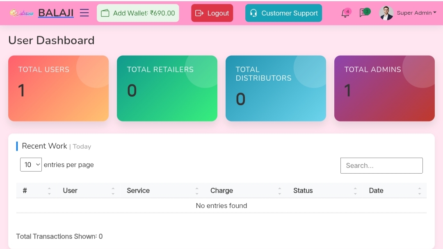Open the BALAJI brand link
443x249 pixels.
56,13
